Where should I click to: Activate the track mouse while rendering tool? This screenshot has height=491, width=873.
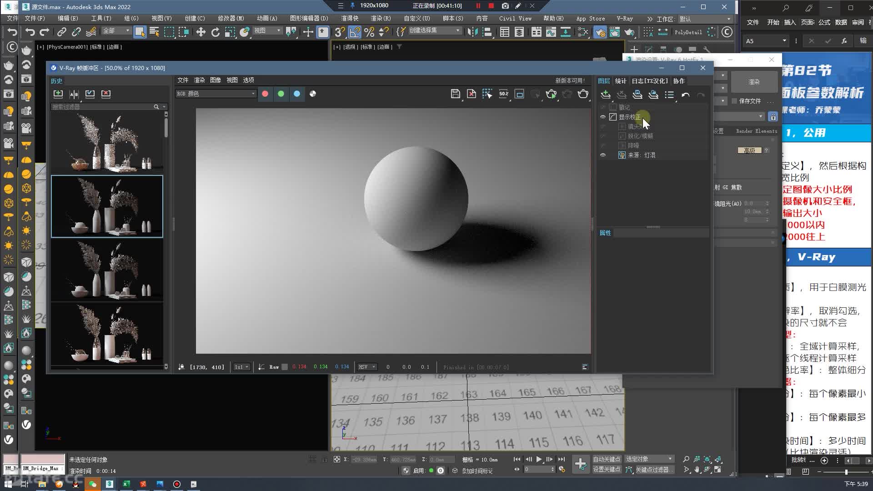coord(487,94)
